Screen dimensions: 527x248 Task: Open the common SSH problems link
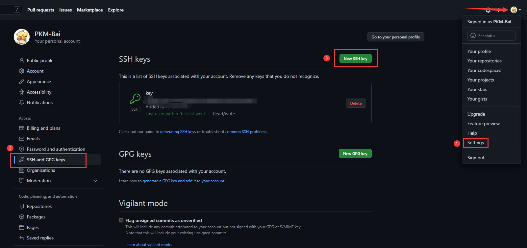[246, 132]
